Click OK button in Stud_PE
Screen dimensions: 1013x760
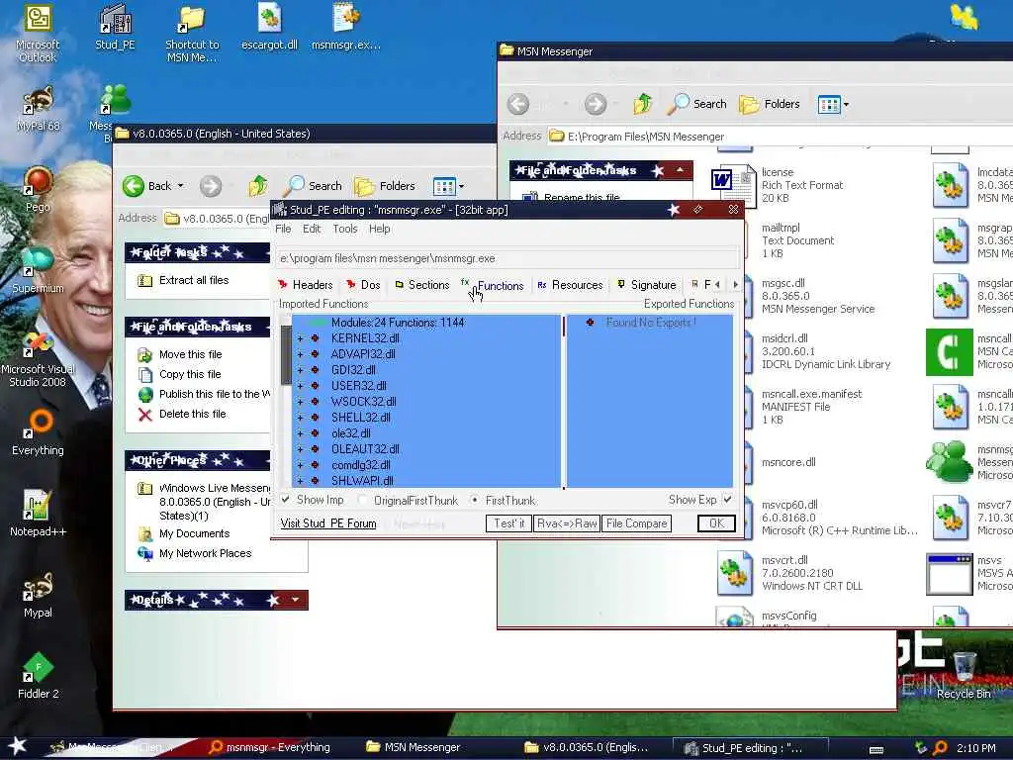pos(716,523)
